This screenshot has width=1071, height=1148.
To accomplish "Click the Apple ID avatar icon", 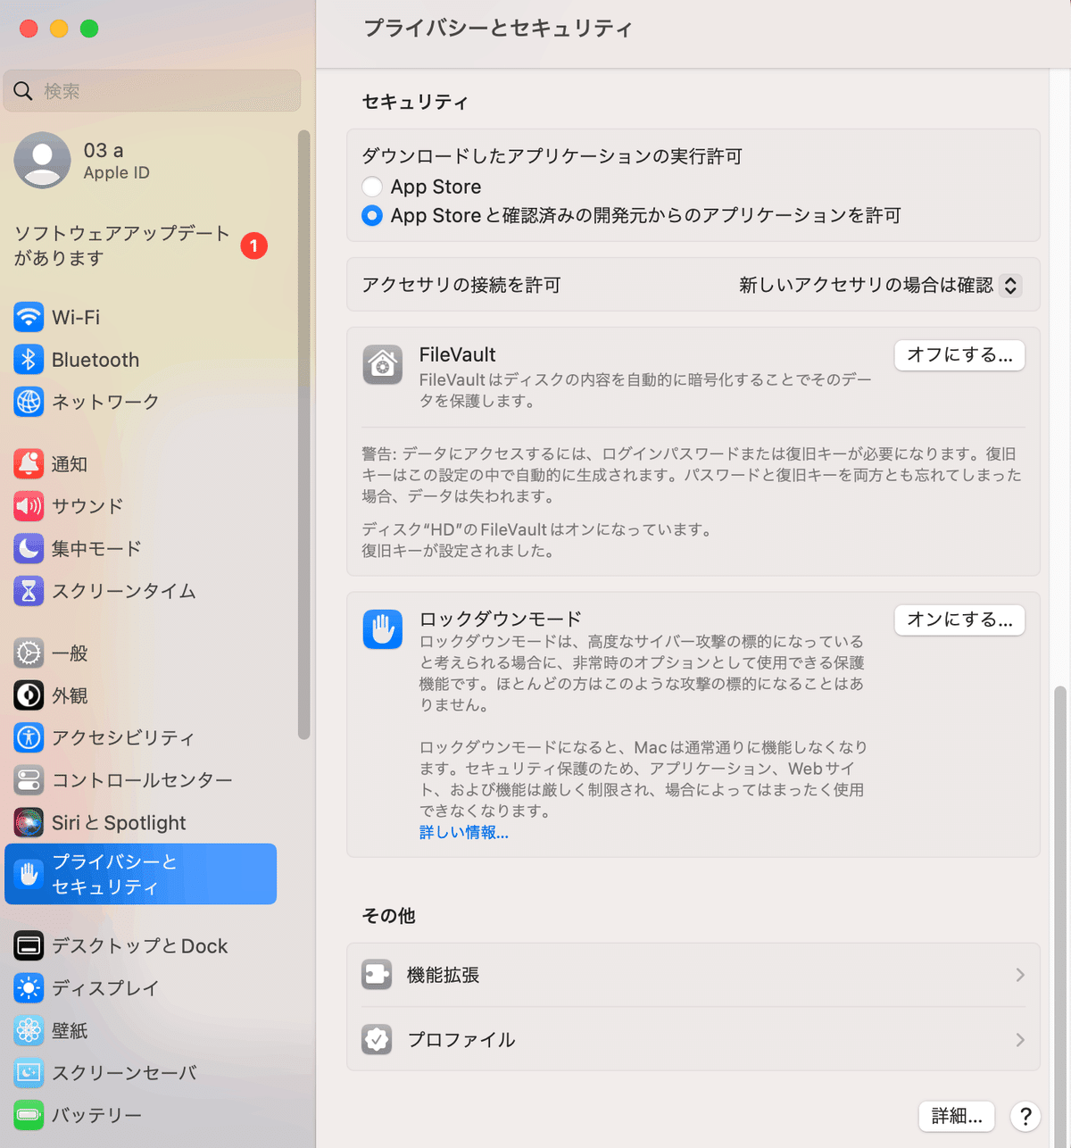I will tap(42, 160).
